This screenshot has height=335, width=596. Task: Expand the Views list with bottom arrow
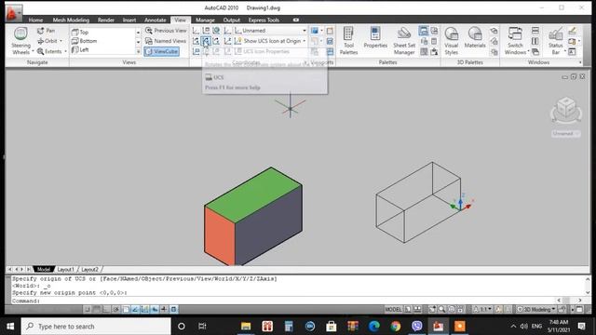point(138,51)
